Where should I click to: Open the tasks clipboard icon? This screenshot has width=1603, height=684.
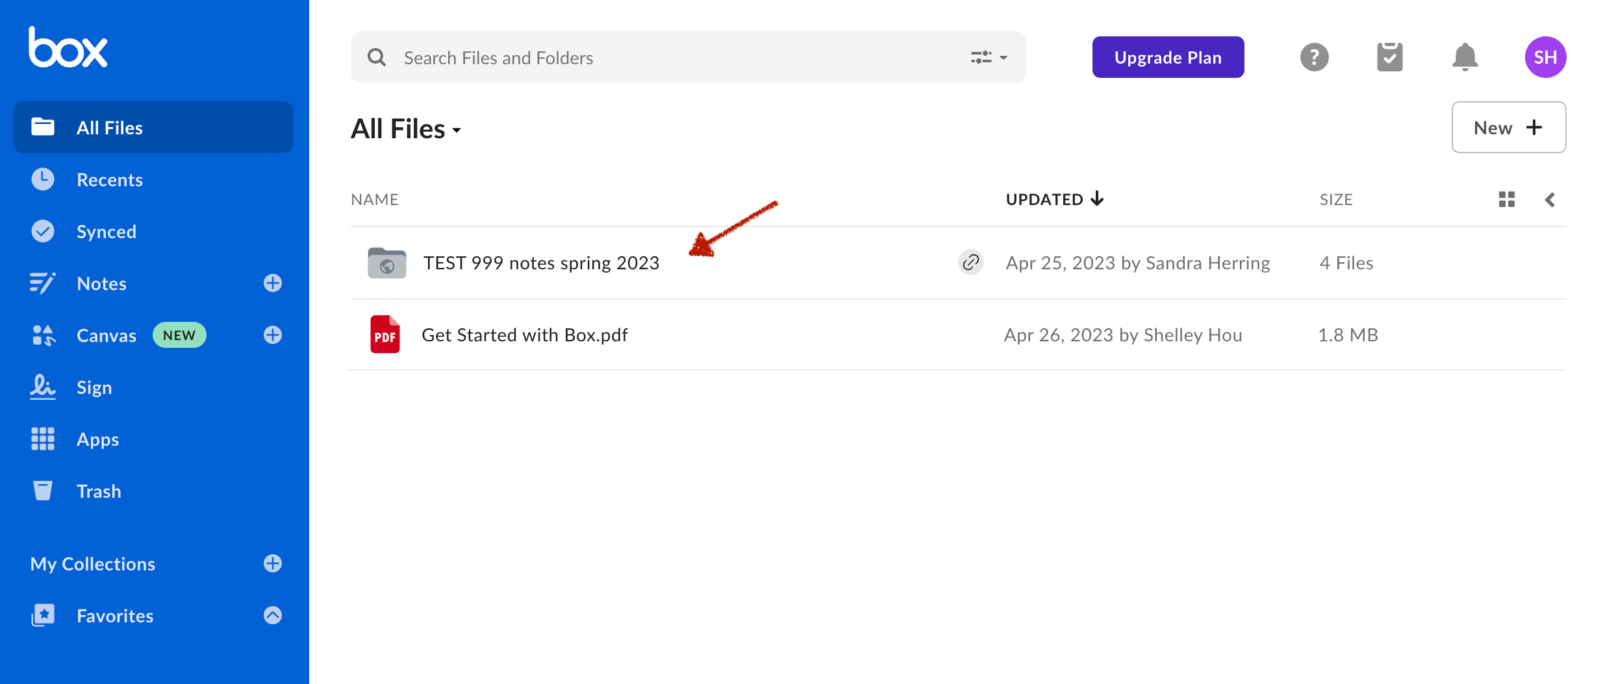(1389, 57)
